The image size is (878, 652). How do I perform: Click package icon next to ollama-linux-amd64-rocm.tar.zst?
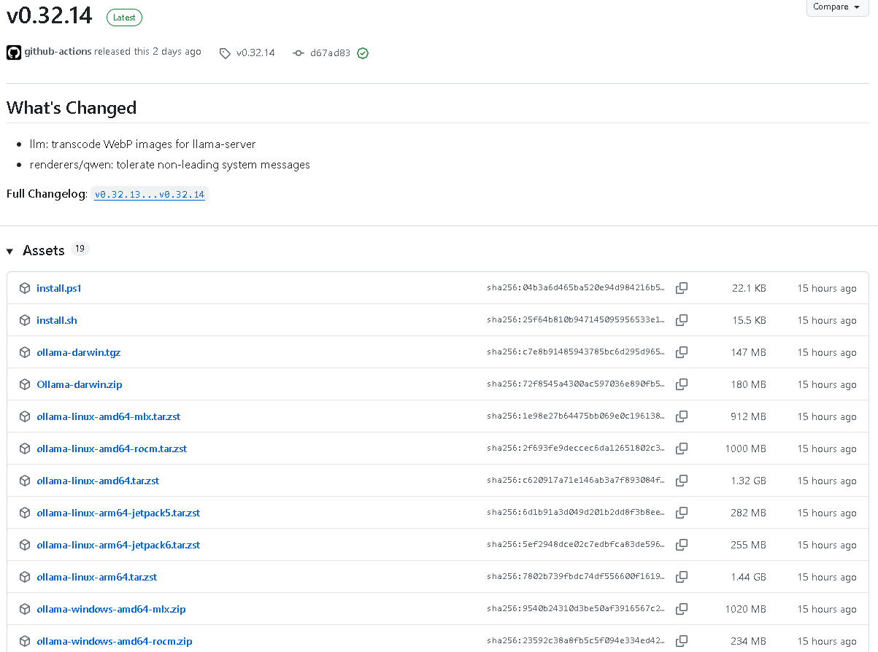(25, 449)
